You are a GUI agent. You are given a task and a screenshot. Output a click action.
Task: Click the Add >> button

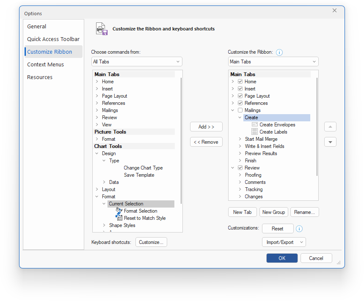pos(206,127)
